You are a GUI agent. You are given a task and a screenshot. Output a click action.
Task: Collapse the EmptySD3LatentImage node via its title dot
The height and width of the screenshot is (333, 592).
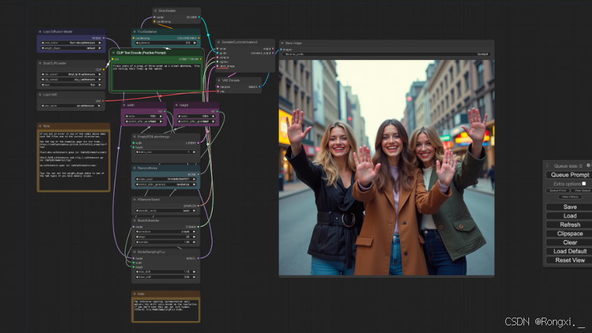click(134, 137)
